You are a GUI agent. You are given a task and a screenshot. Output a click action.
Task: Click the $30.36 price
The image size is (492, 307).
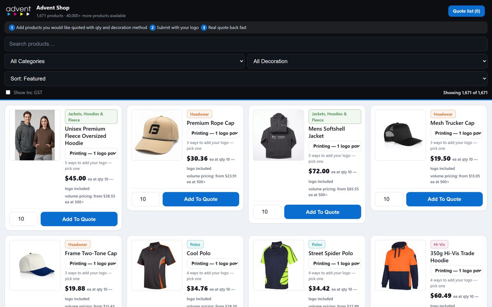click(x=197, y=158)
